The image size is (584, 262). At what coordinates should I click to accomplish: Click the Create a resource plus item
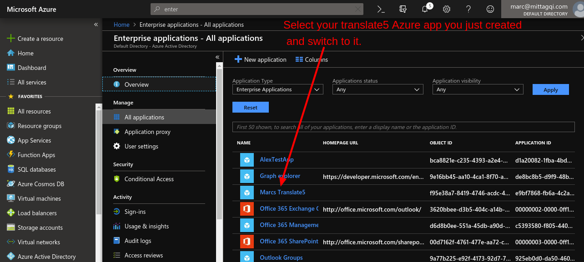point(35,39)
